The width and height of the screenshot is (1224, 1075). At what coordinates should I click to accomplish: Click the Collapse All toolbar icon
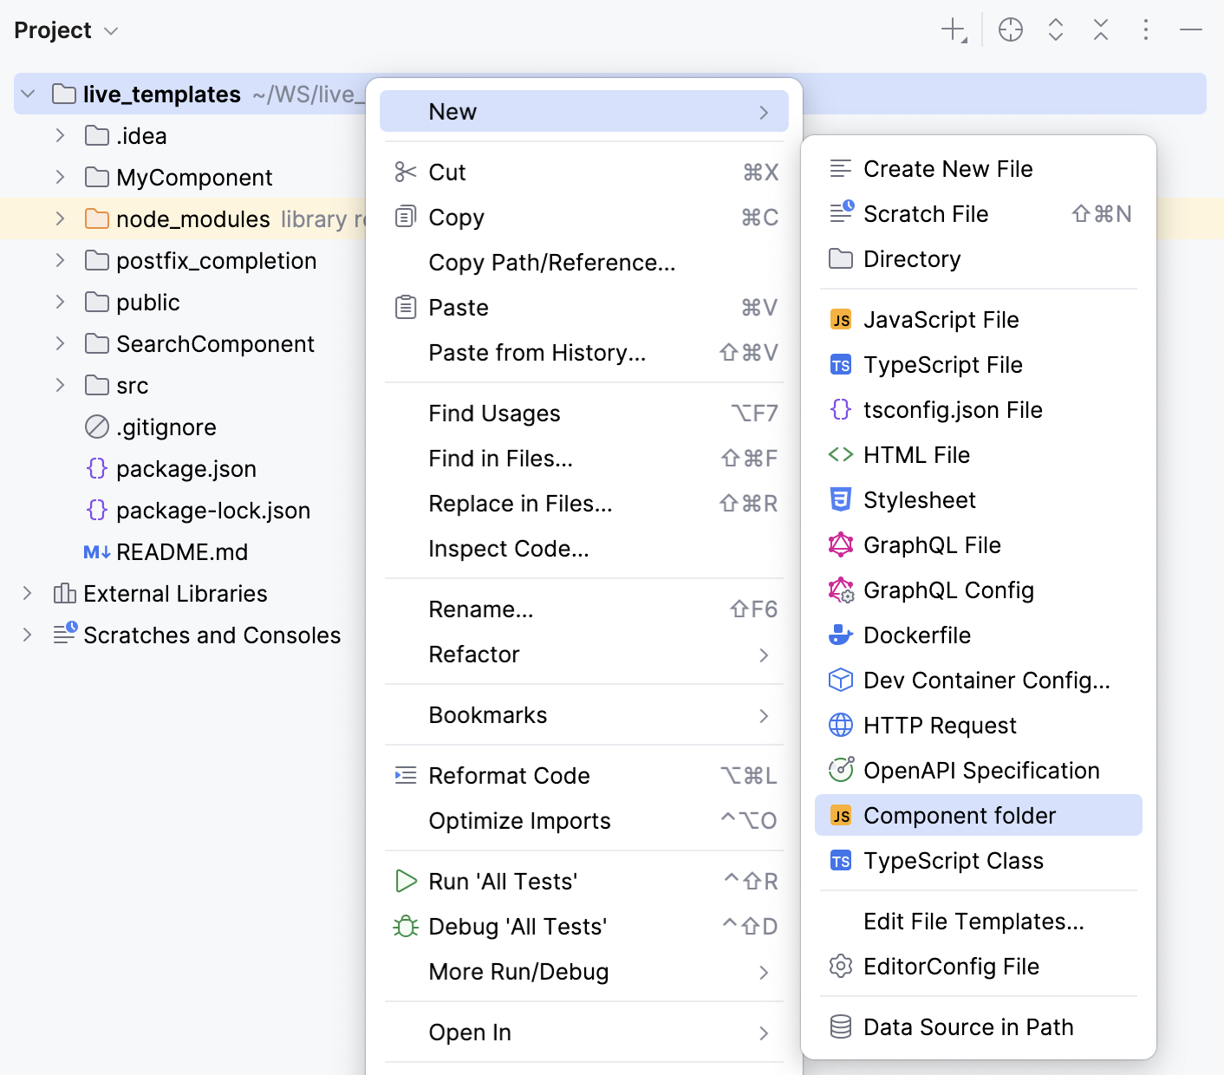tap(1101, 29)
